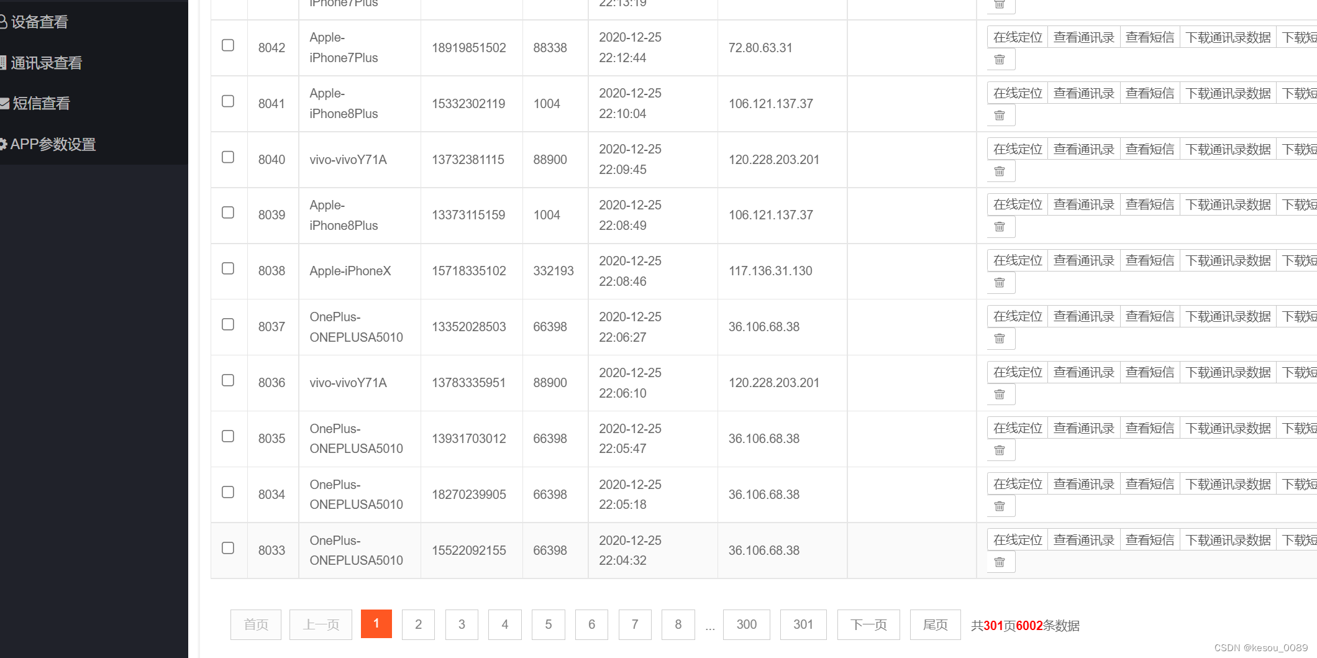
Task: Check the box for row 8033
Action: click(228, 548)
